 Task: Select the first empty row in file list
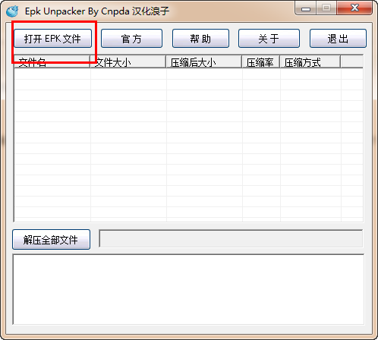[188, 74]
